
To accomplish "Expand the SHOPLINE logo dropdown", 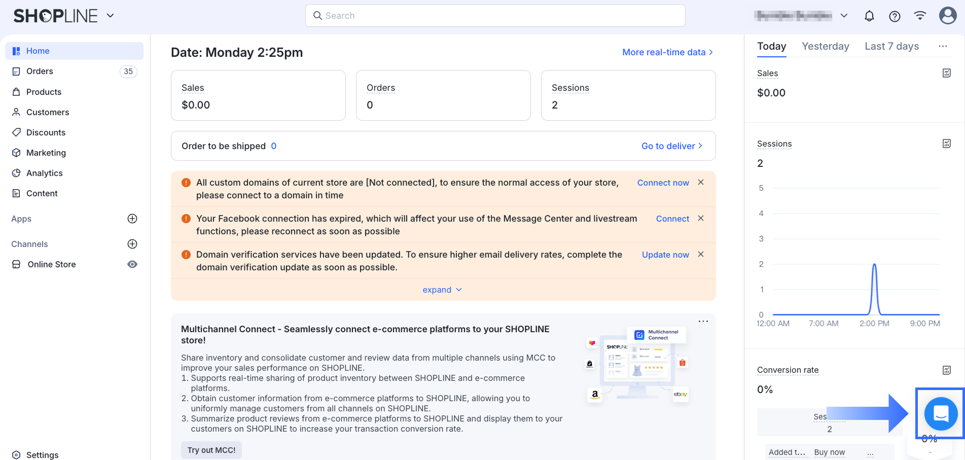I will (x=110, y=16).
